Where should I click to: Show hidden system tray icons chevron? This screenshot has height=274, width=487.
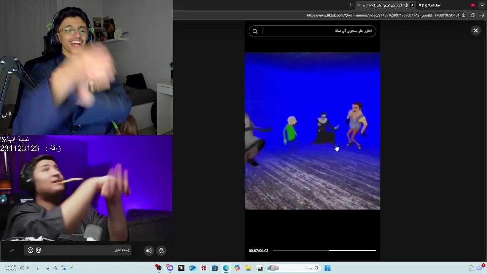coord(72,268)
